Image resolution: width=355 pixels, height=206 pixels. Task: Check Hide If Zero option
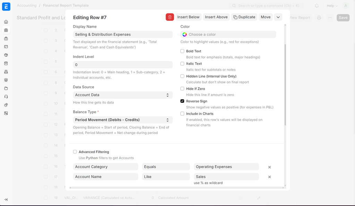pos(182,89)
